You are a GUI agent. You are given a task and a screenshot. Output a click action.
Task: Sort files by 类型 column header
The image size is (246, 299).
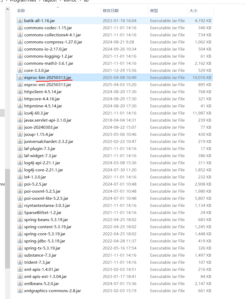click(154, 11)
